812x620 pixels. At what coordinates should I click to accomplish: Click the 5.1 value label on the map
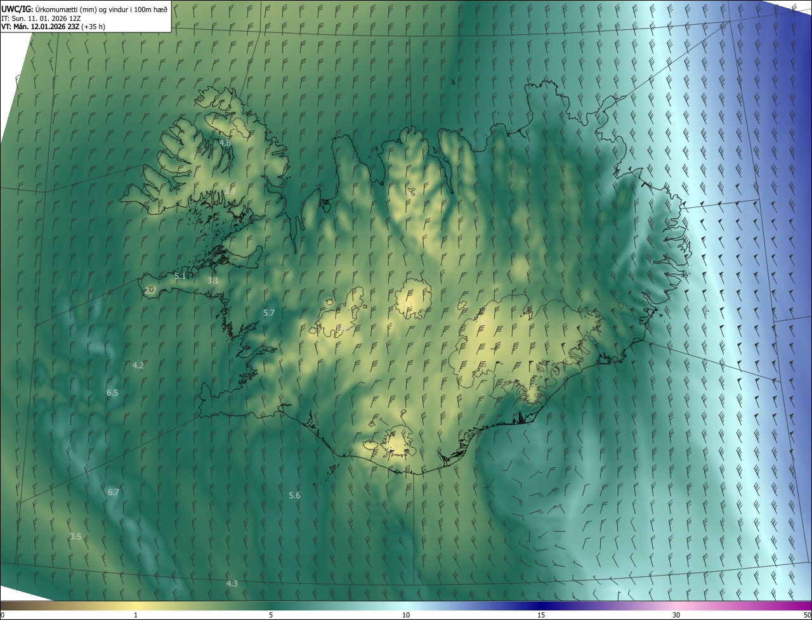[x=180, y=276]
